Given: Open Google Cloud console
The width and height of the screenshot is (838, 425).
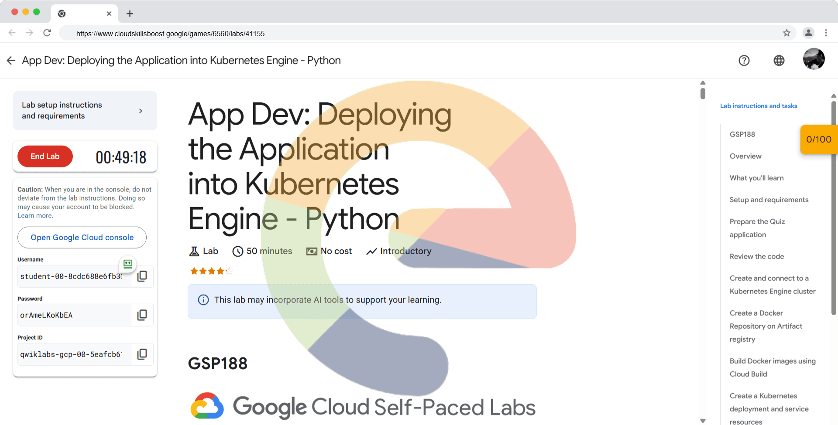Looking at the screenshot, I should coord(82,238).
